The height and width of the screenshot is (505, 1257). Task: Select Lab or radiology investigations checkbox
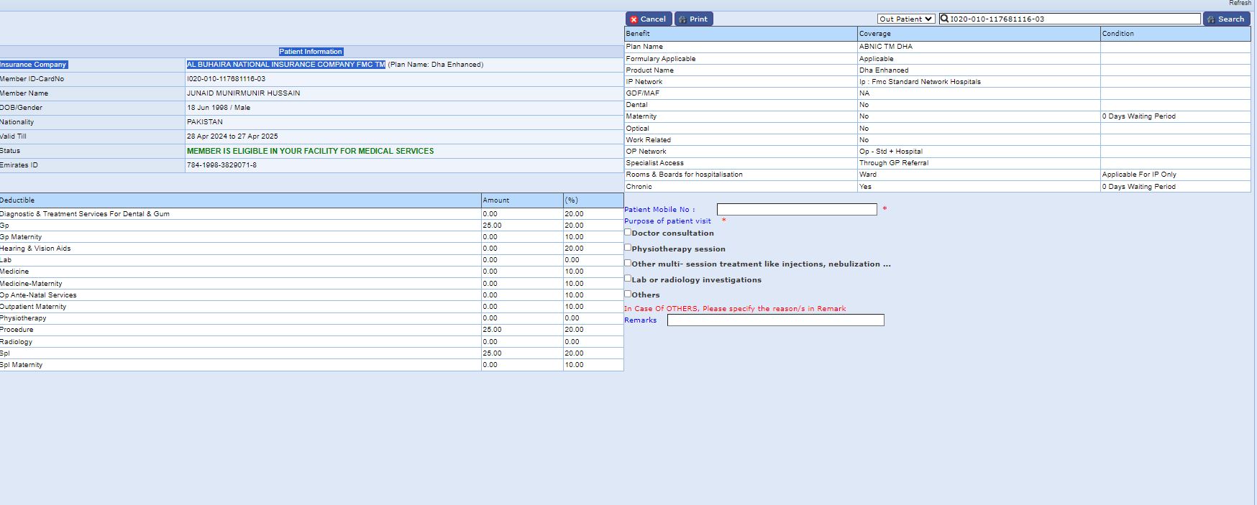click(628, 279)
